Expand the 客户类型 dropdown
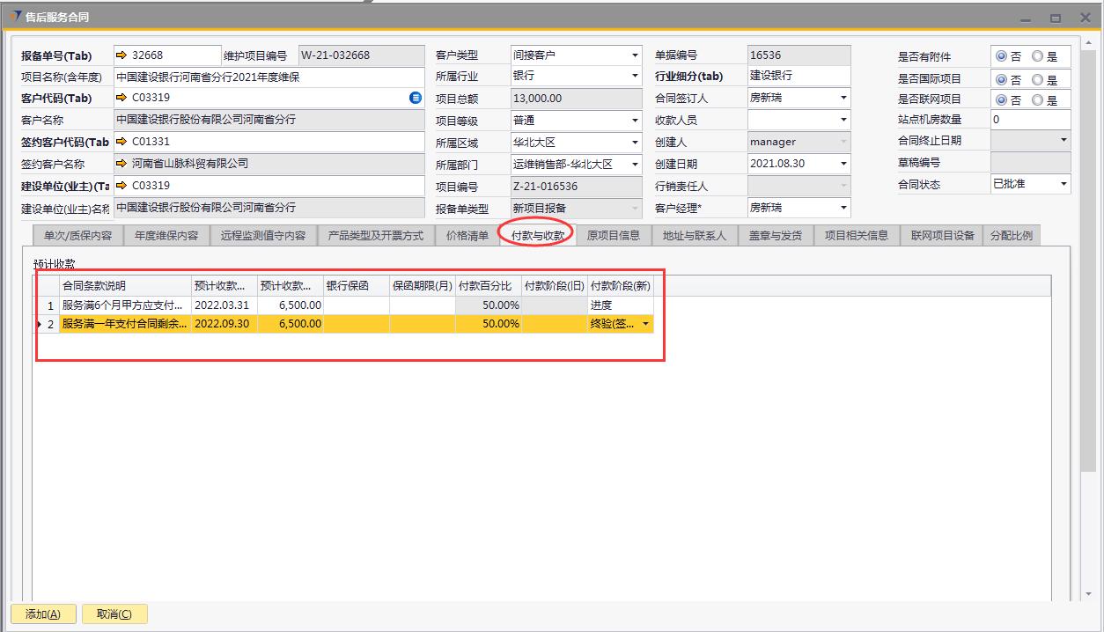Image resolution: width=1104 pixels, height=632 pixels. 635,55
